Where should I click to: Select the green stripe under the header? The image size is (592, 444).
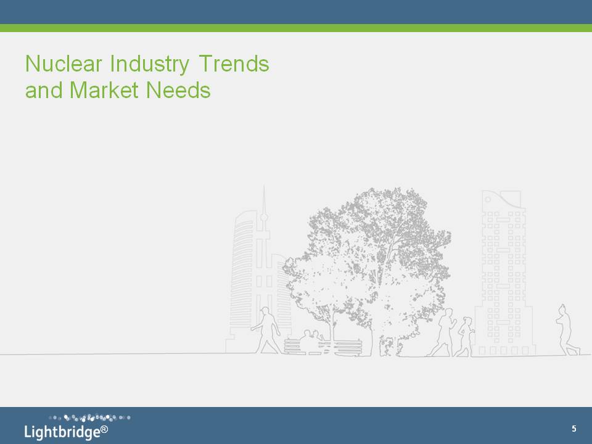point(296,28)
